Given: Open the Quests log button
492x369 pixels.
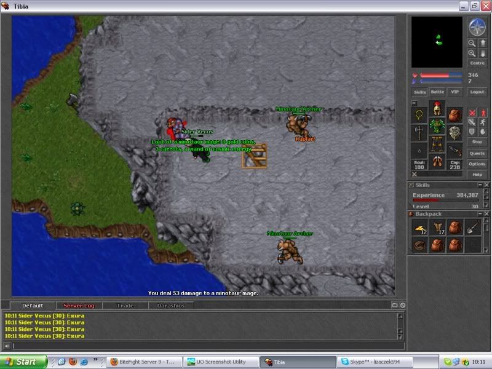Looking at the screenshot, I should point(477,153).
